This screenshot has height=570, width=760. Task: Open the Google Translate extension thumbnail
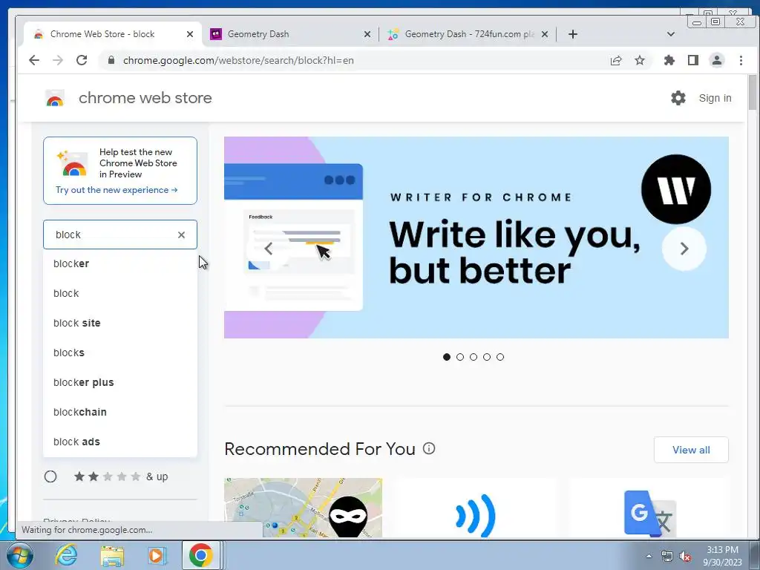pyautogui.click(x=649, y=508)
